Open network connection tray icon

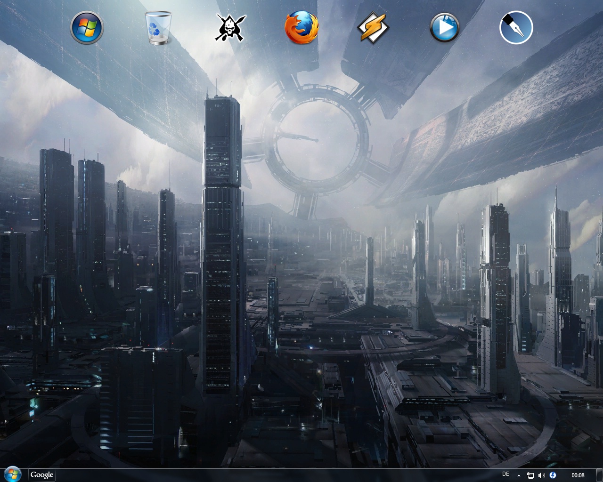pyautogui.click(x=530, y=475)
